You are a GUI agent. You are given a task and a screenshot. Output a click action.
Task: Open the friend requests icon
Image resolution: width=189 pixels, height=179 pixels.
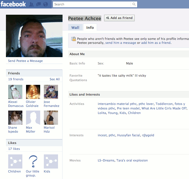coord(31,4)
